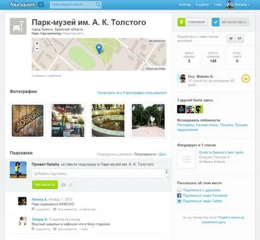260x240 pixels.
Task: Zoom out on the map
Action: click(37, 49)
